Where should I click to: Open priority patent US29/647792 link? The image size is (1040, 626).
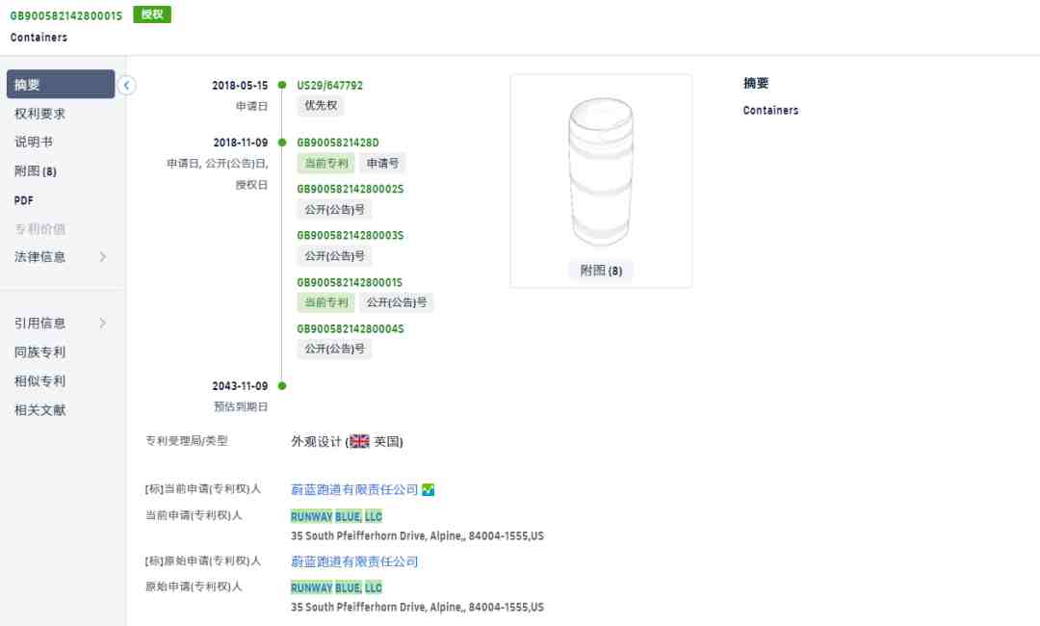[329, 86]
